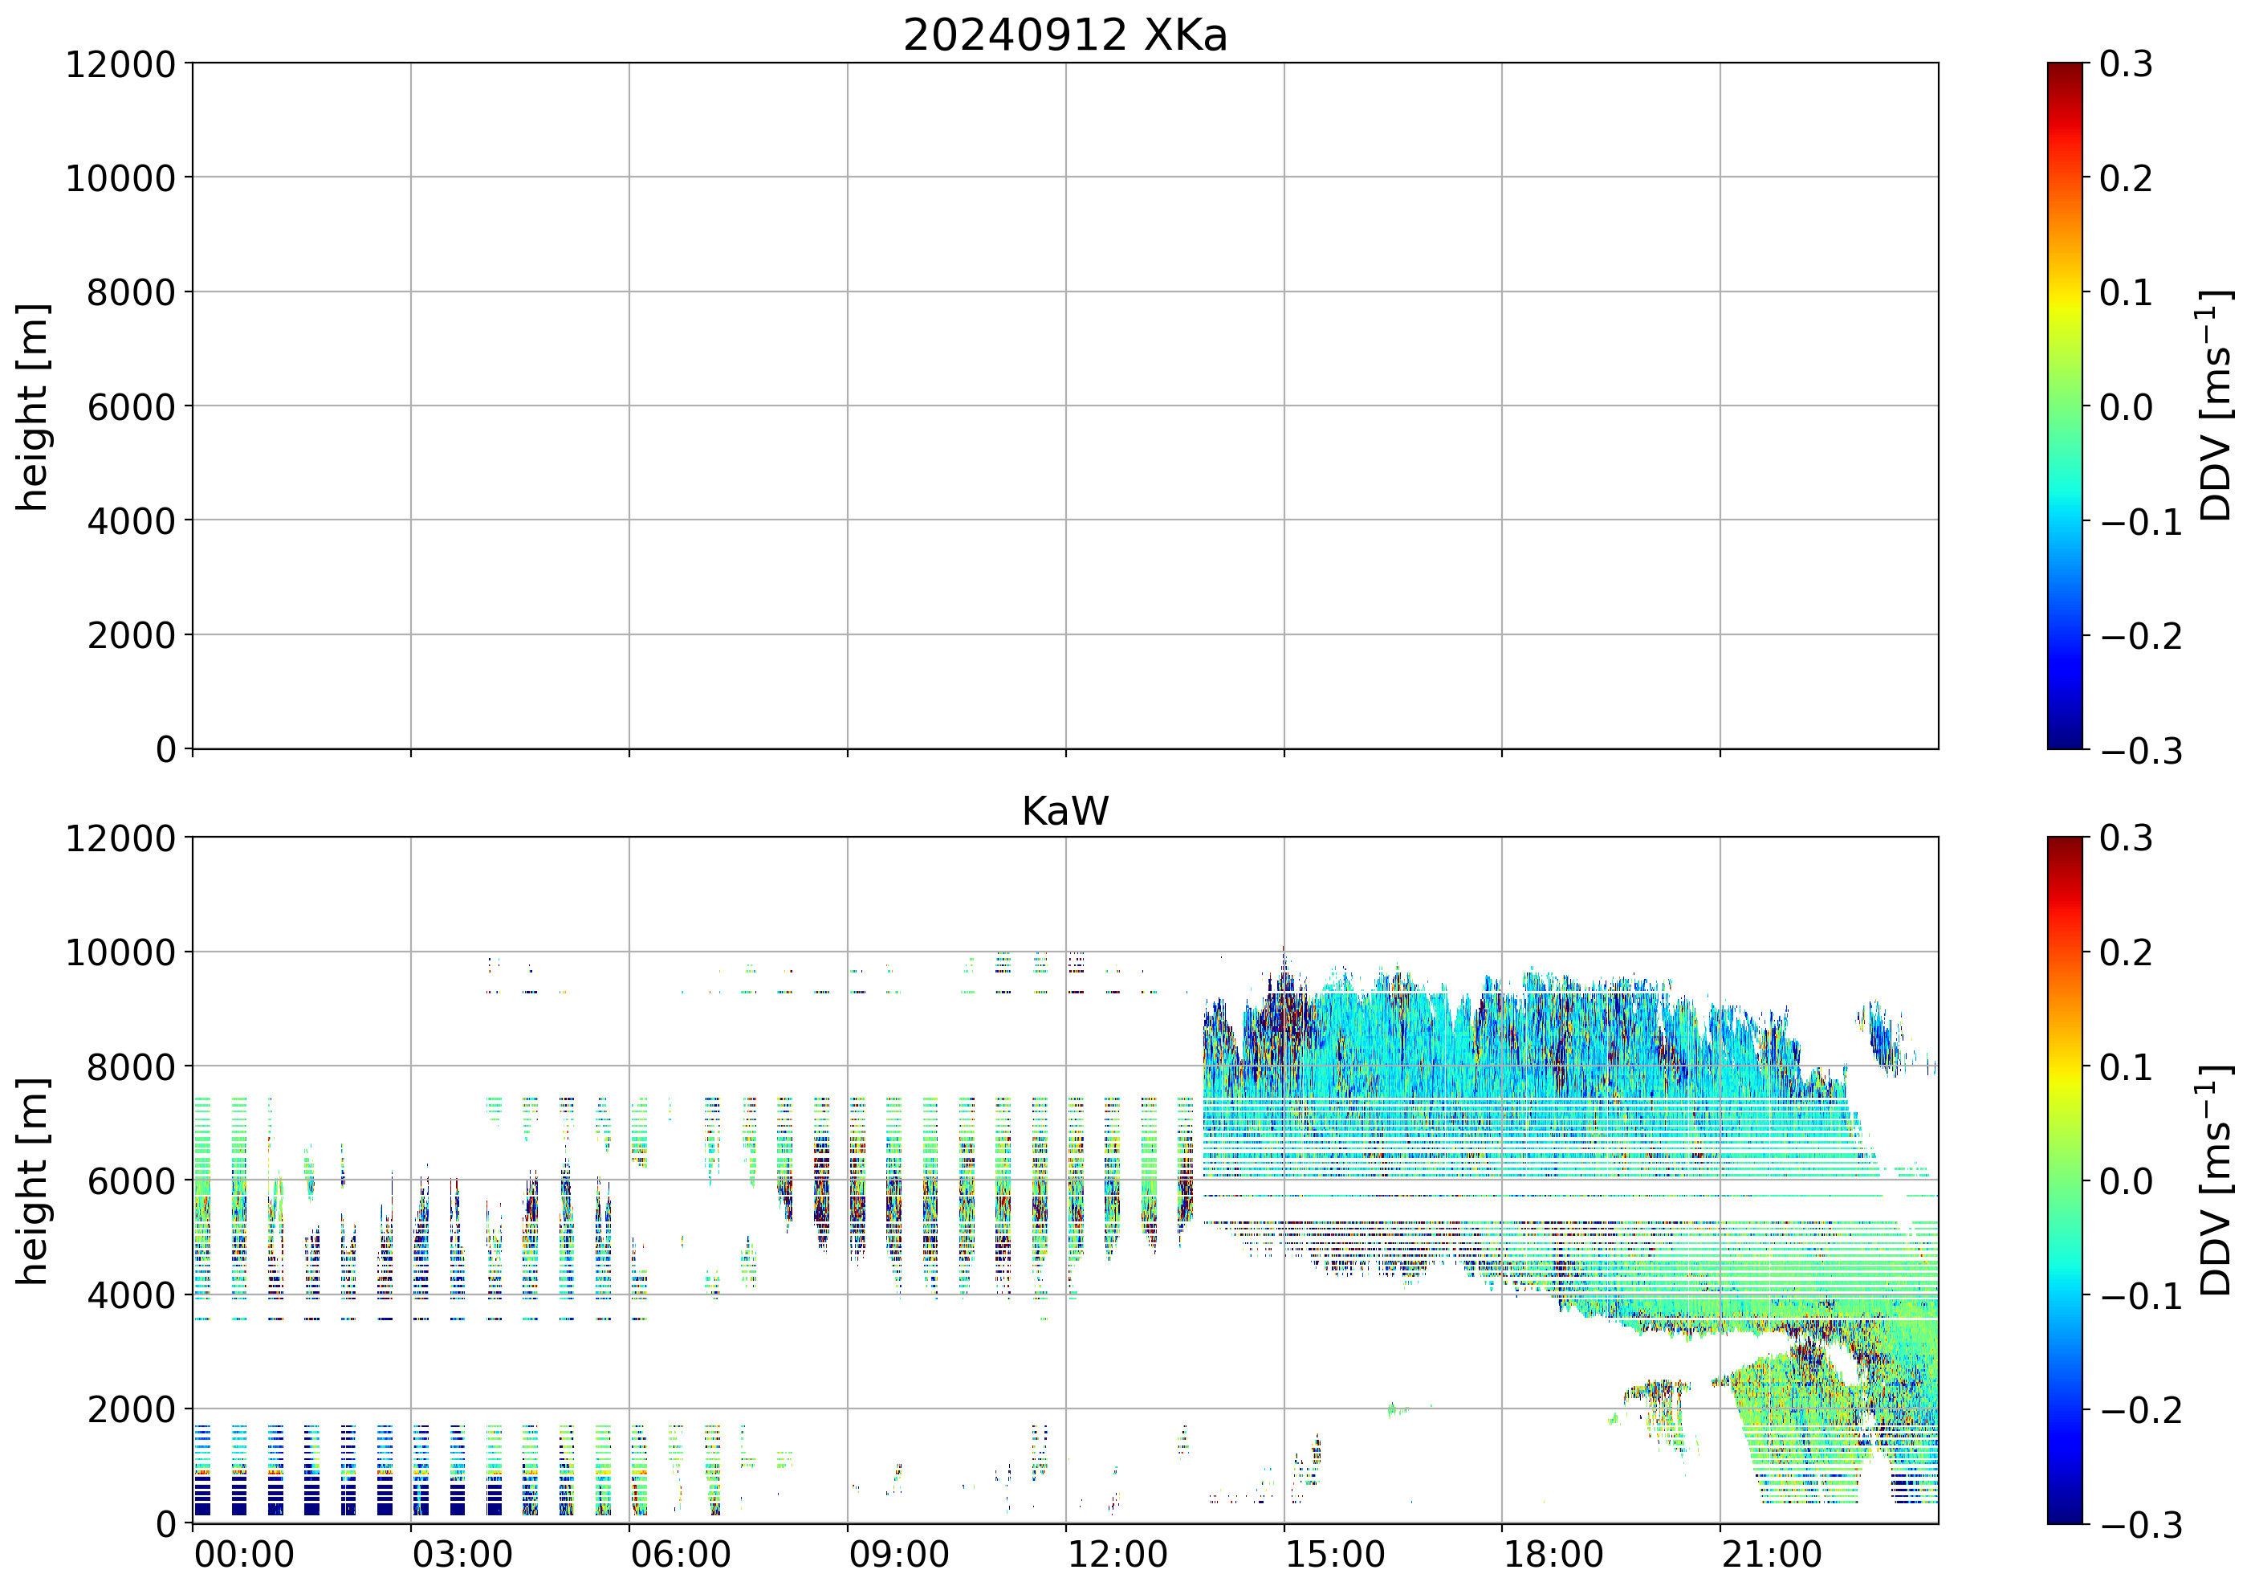Click the 06:00 time axis label

[x=681, y=1555]
